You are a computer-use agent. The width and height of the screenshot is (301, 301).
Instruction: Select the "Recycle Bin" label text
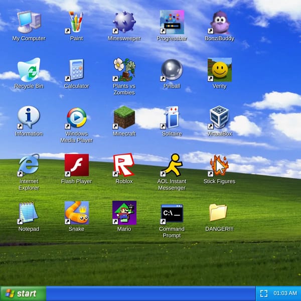(x=29, y=86)
